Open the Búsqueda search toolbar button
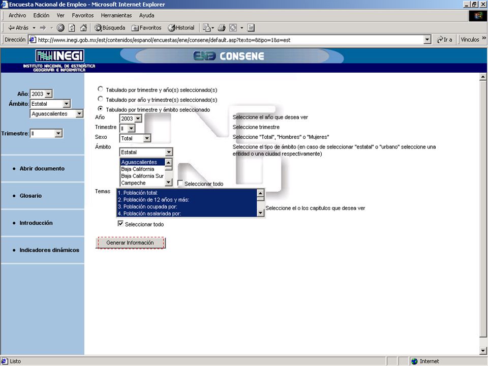 pos(110,27)
